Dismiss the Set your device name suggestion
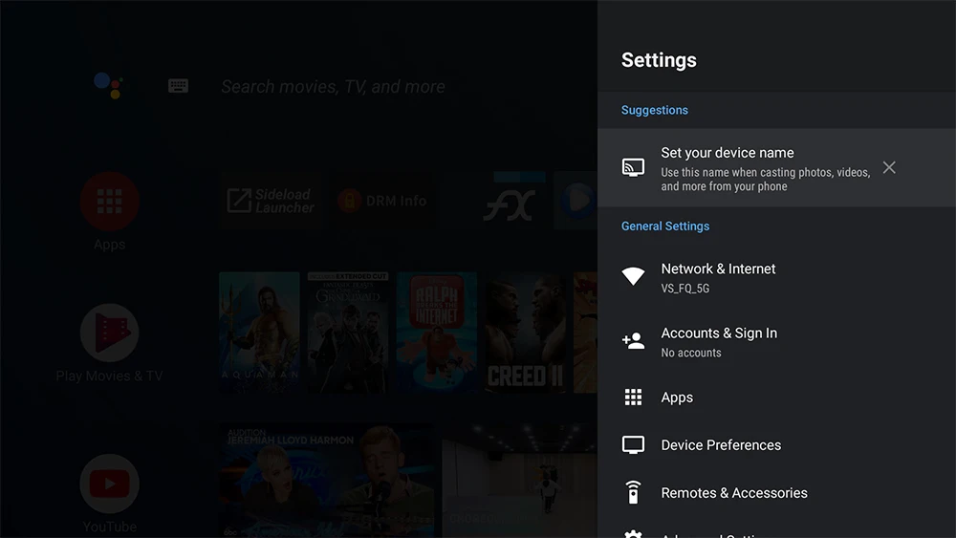Screen dimensions: 956x538 889,167
